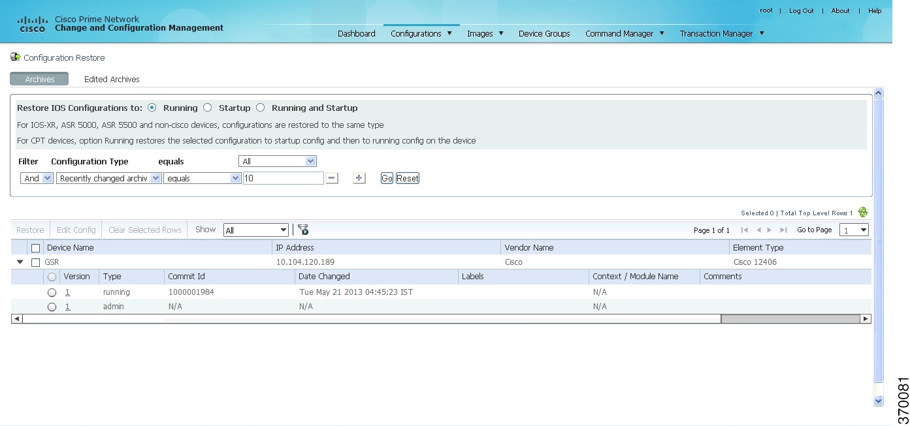
Task: Click the root user link
Action: tap(766, 10)
